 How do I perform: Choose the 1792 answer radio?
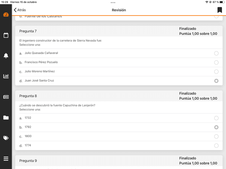pos(216,127)
